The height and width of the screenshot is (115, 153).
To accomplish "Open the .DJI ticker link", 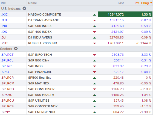I will [x=4, y=37].
